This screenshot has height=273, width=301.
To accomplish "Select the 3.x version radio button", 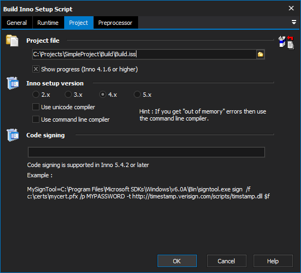I will (68, 95).
